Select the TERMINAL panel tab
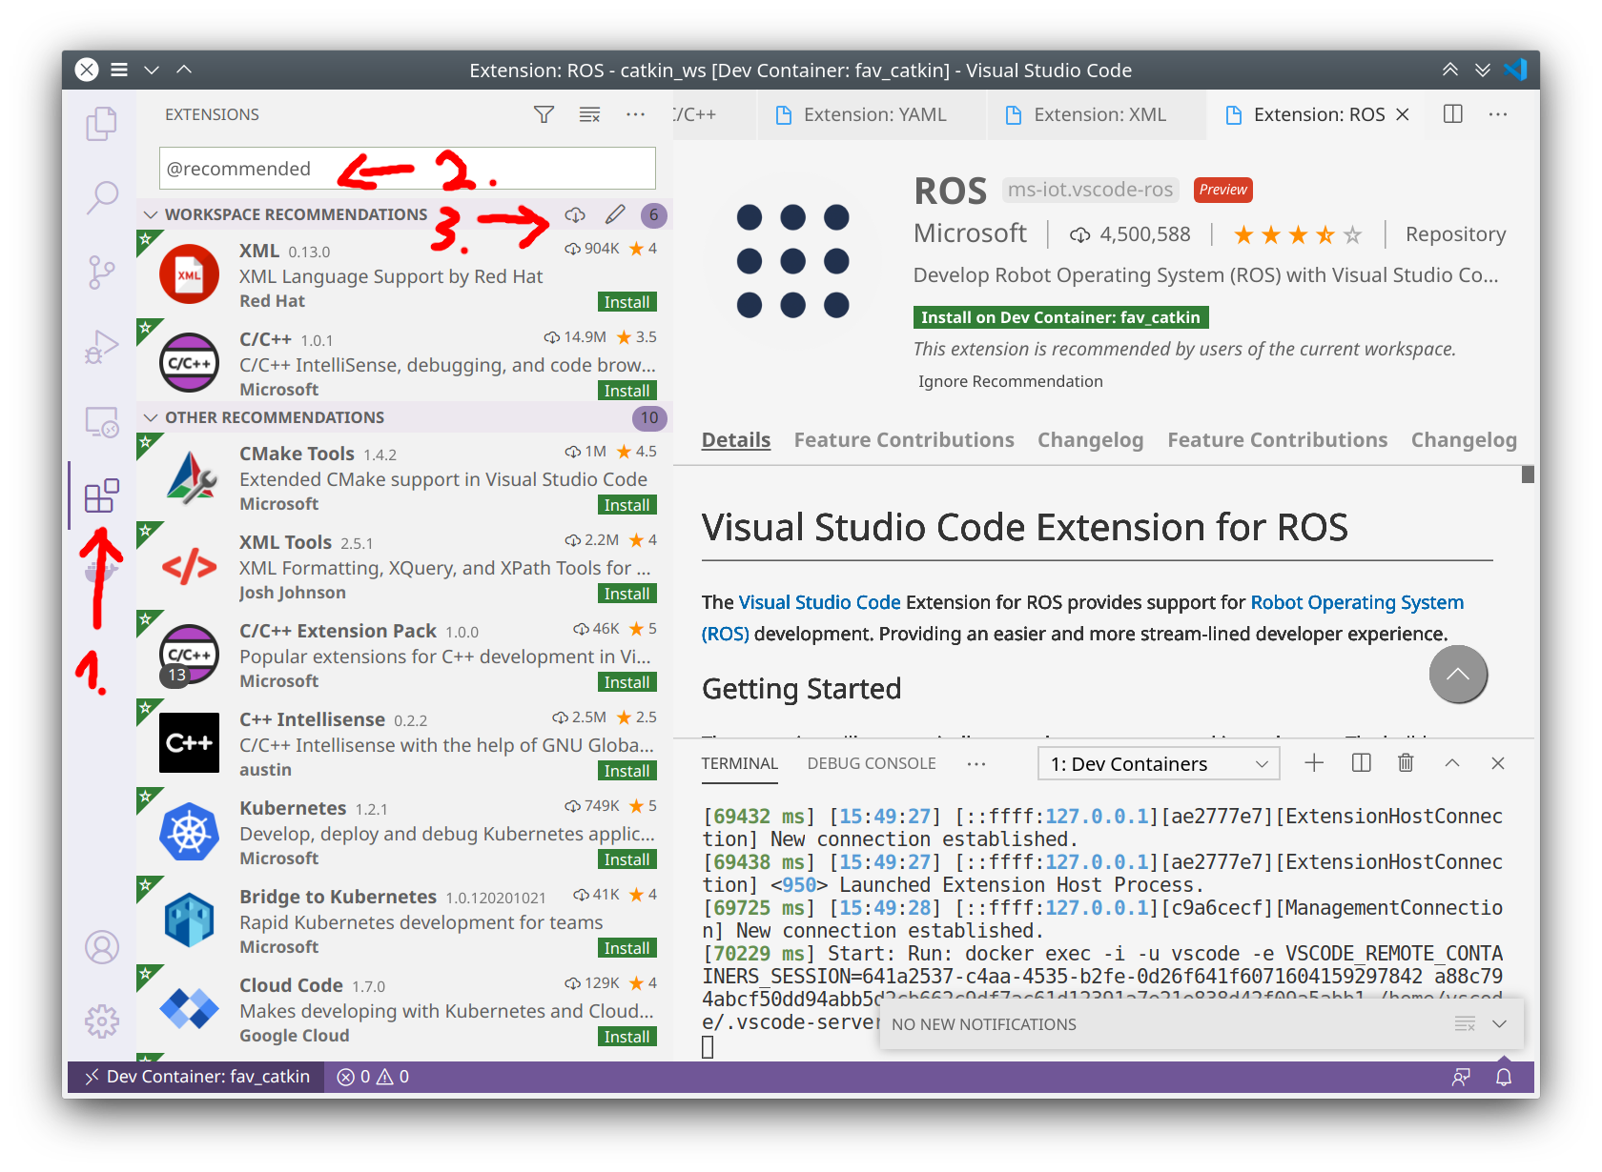The image size is (1602, 1172). [740, 763]
